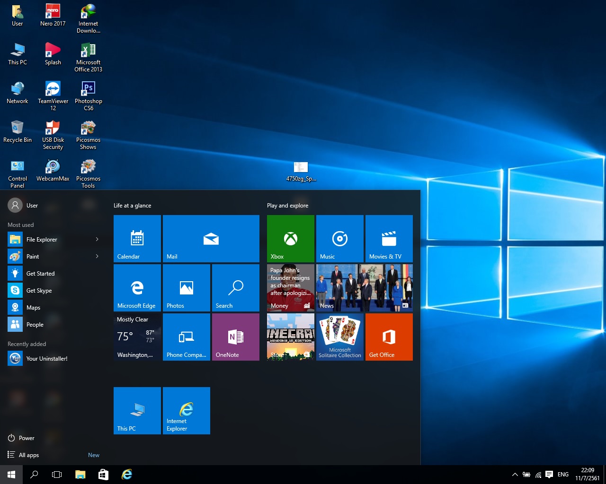
Task: Switch ENG input language indicator
Action: [563, 475]
